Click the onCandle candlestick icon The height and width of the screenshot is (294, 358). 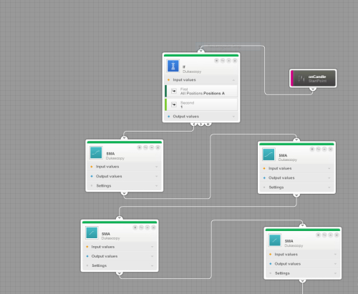[301, 79]
